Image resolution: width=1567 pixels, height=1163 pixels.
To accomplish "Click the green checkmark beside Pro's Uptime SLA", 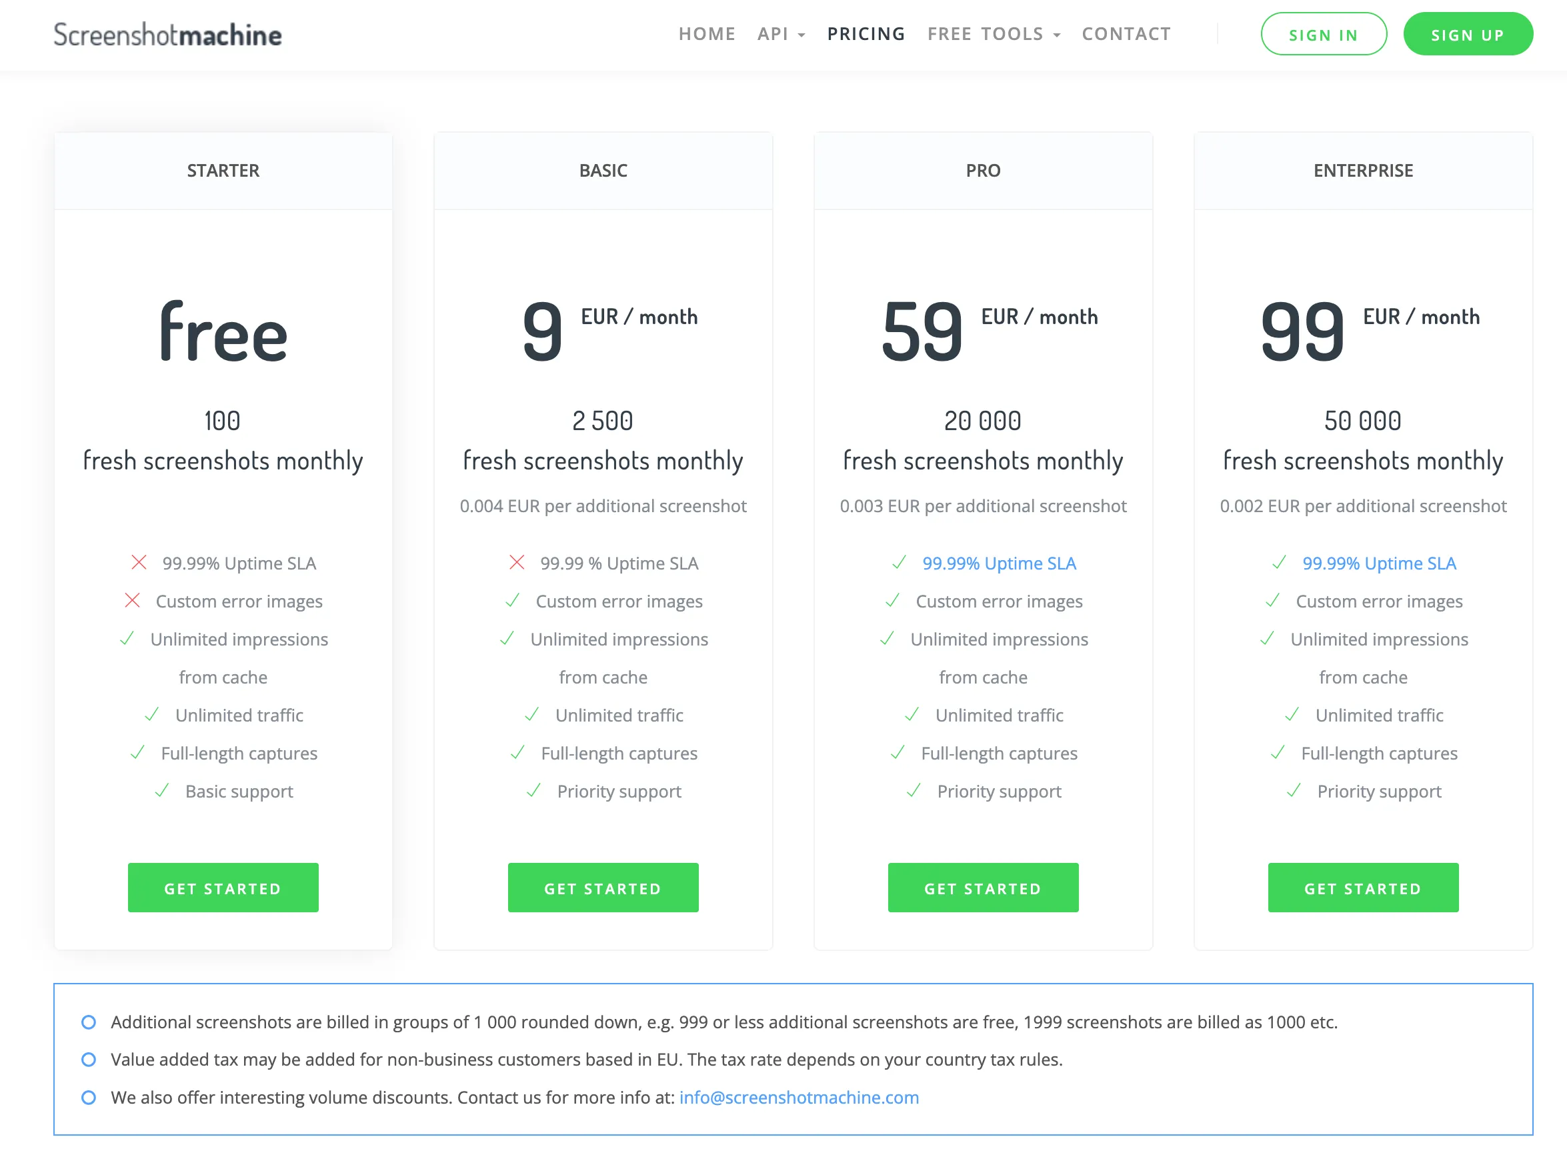I will click(x=899, y=563).
